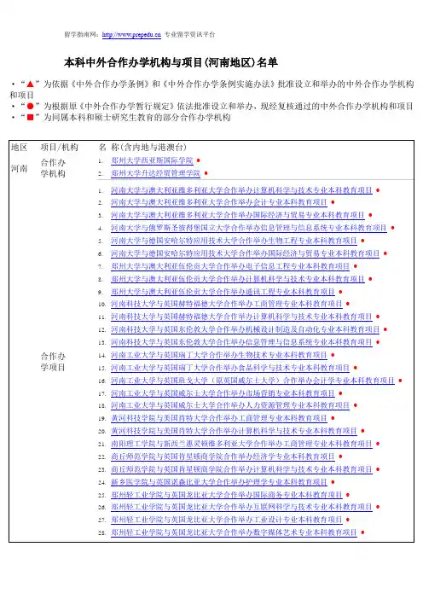This screenshot has width=423, height=599.
Task: Open 河南大学与澳大利亚维多利亚大学 计算机科学与技术 project link
Action: [x=241, y=190]
